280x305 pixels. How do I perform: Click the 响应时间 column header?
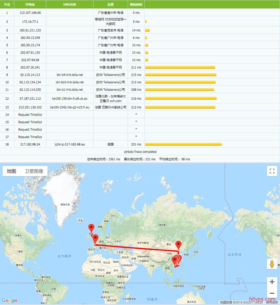pos(136,5)
